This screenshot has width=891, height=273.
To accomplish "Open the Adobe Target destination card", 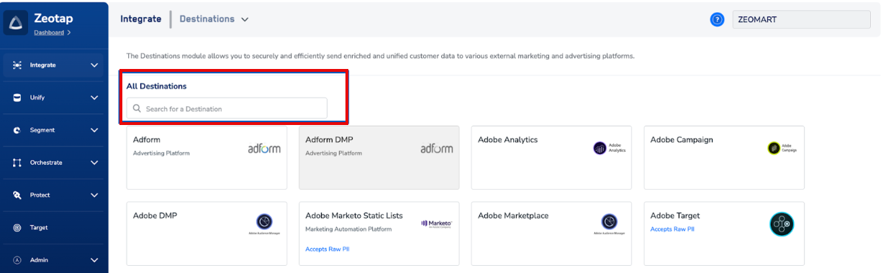I will coord(724,233).
